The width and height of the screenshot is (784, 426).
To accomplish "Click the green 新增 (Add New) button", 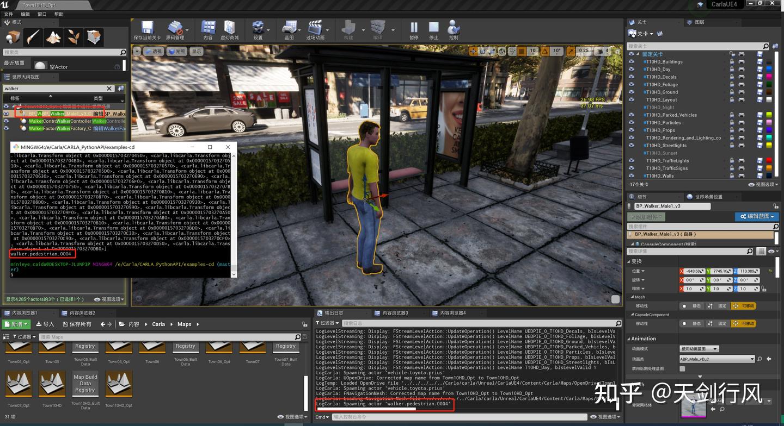I will [17, 324].
